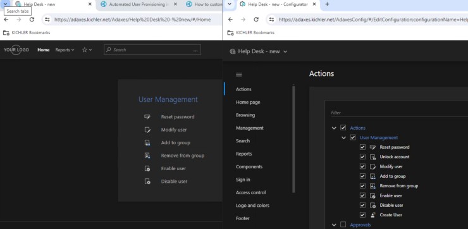Open KICHLER Bookmarks folder in left window
This screenshot has width=468, height=229.
(27, 32)
